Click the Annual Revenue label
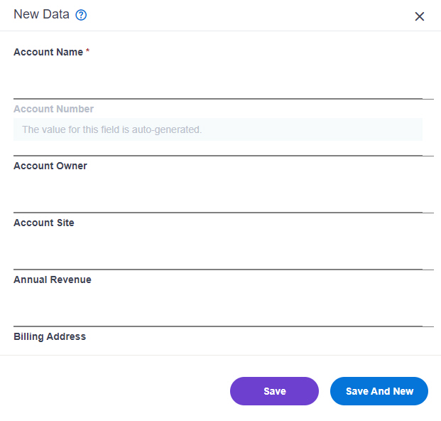The image size is (441, 421). pos(53,279)
